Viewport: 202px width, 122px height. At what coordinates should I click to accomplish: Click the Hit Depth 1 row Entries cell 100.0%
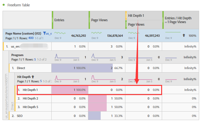point(70,90)
